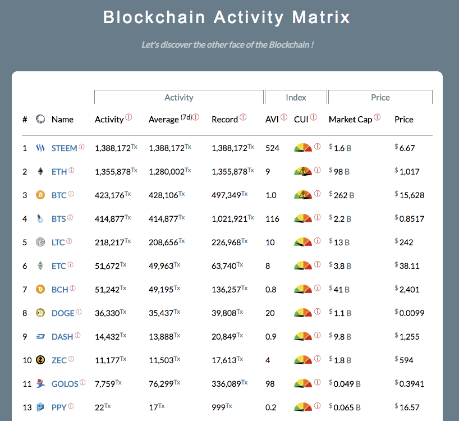Screen dimensions: 459x421
Task: Open the ZEC coin link
Action: pyautogui.click(x=59, y=360)
